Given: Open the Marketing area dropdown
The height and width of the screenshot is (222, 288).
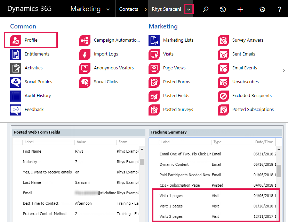Looking at the screenshot, I should coord(108,9).
